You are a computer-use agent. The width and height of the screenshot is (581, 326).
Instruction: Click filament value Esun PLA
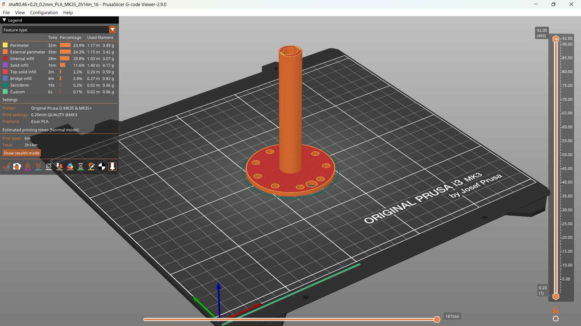40,121
